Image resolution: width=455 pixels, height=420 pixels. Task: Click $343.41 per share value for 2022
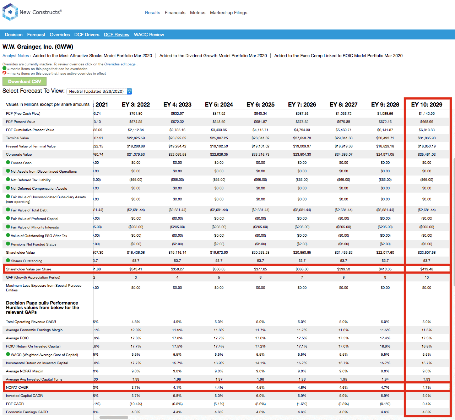(x=136, y=269)
